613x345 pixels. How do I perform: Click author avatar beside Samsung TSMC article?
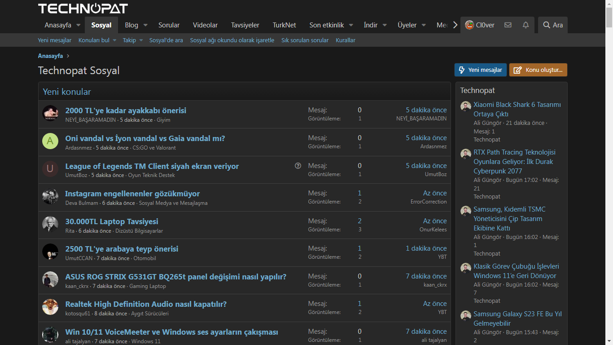tap(465, 211)
